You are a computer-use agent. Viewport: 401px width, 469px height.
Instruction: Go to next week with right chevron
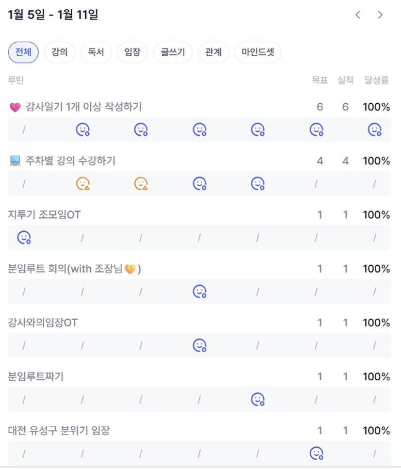pos(380,15)
